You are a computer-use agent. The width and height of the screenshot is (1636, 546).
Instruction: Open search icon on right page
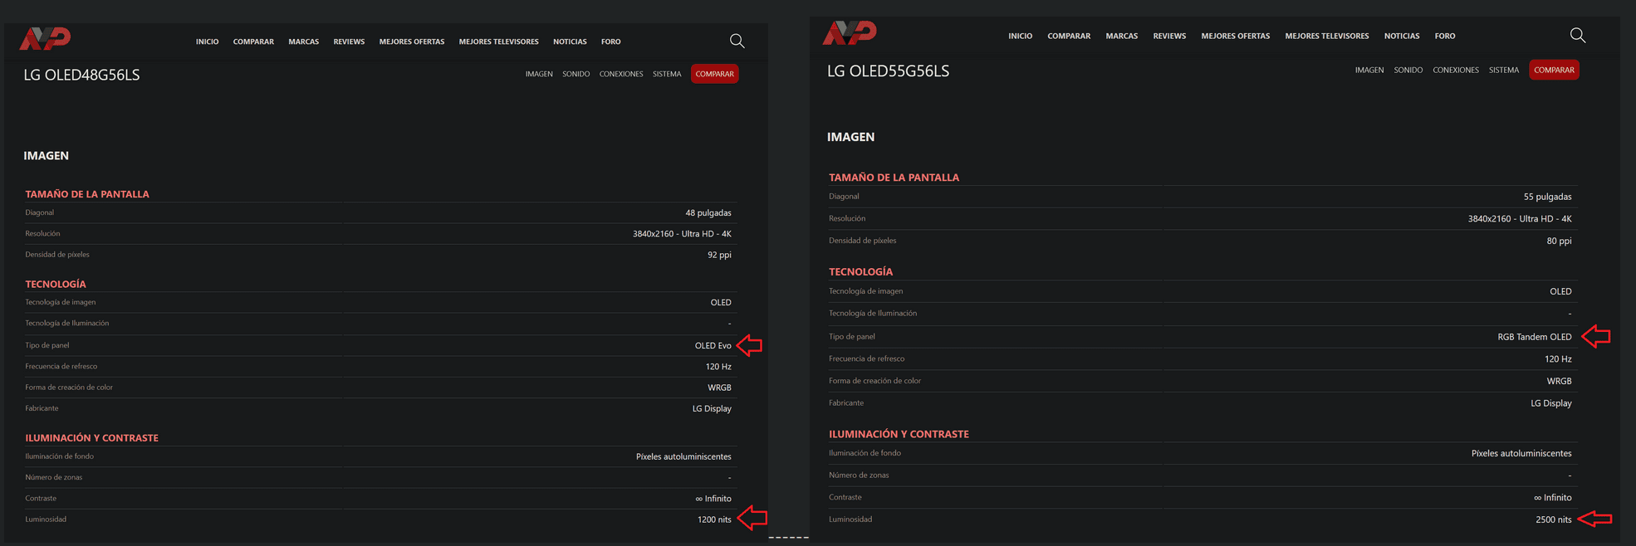[x=1578, y=35]
